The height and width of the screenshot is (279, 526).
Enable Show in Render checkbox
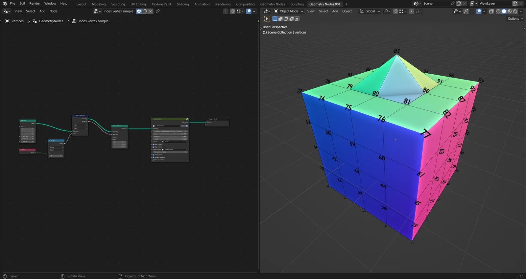pos(154,160)
